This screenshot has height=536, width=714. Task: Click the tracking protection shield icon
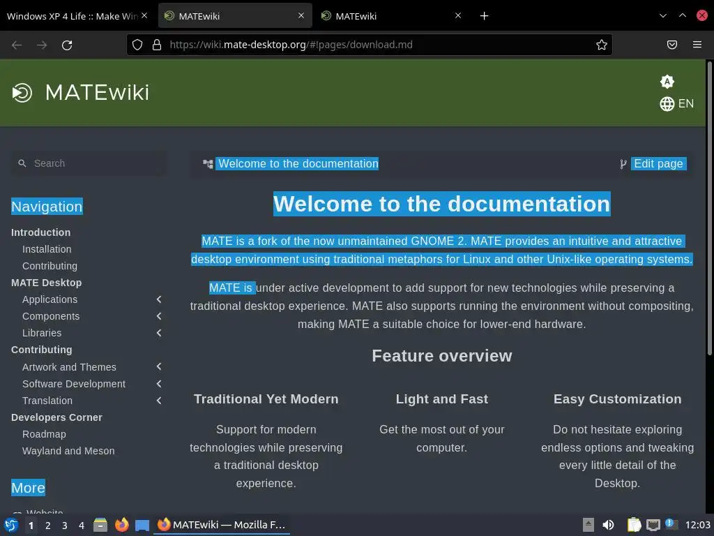click(x=137, y=45)
